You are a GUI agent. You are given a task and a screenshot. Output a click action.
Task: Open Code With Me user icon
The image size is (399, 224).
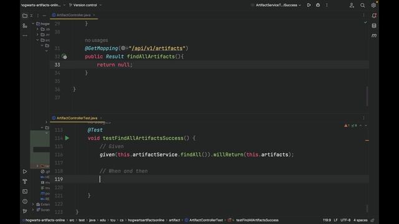tap(352, 6)
